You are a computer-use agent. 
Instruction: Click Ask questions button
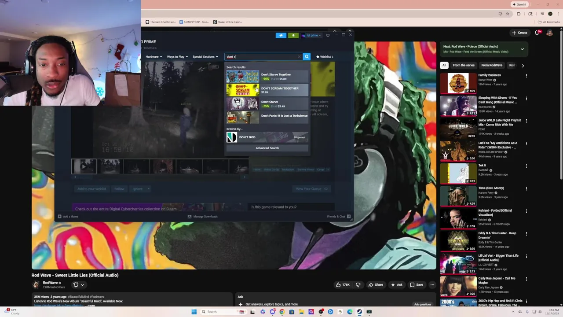pyautogui.click(x=422, y=304)
